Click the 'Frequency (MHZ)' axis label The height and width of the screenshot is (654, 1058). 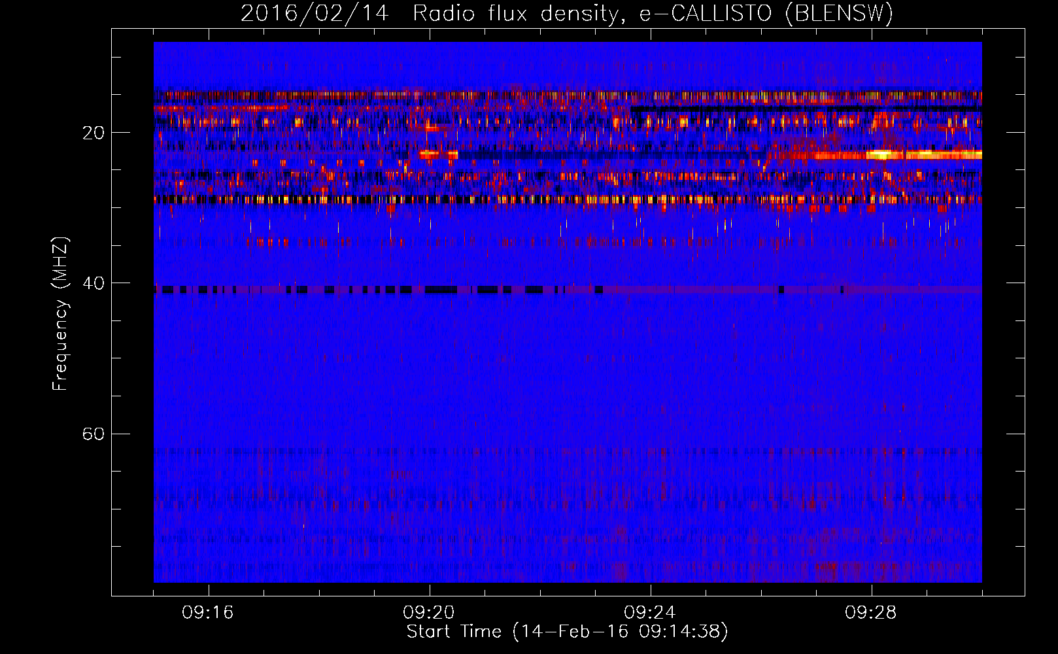click(x=60, y=314)
